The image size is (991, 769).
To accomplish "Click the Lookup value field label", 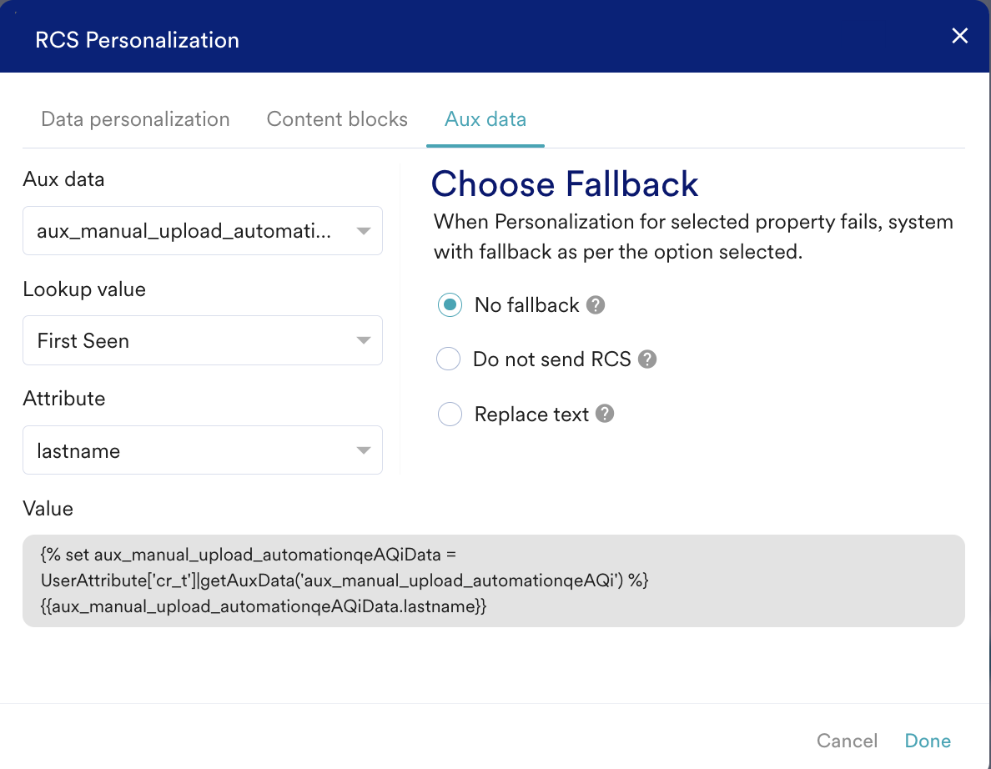I will pos(84,289).
